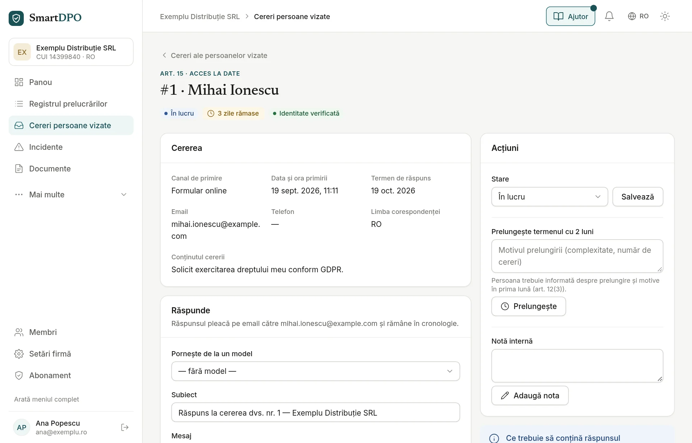
Task: Select Cereri persoane vizate in sidebar
Action: click(71, 125)
